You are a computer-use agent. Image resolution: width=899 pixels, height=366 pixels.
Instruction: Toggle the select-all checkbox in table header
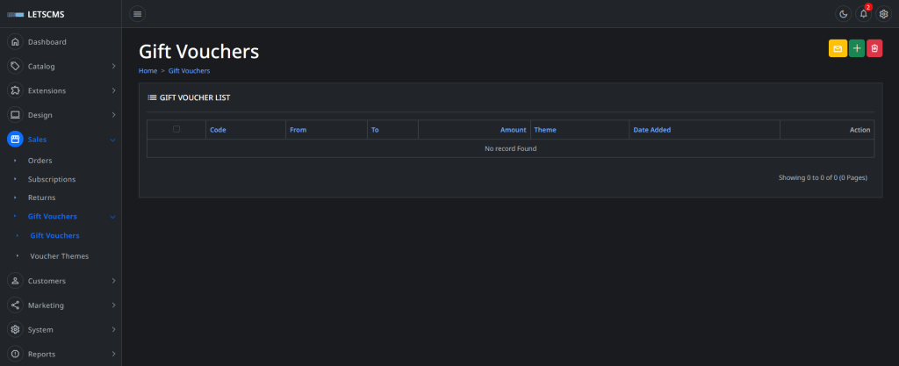176,129
